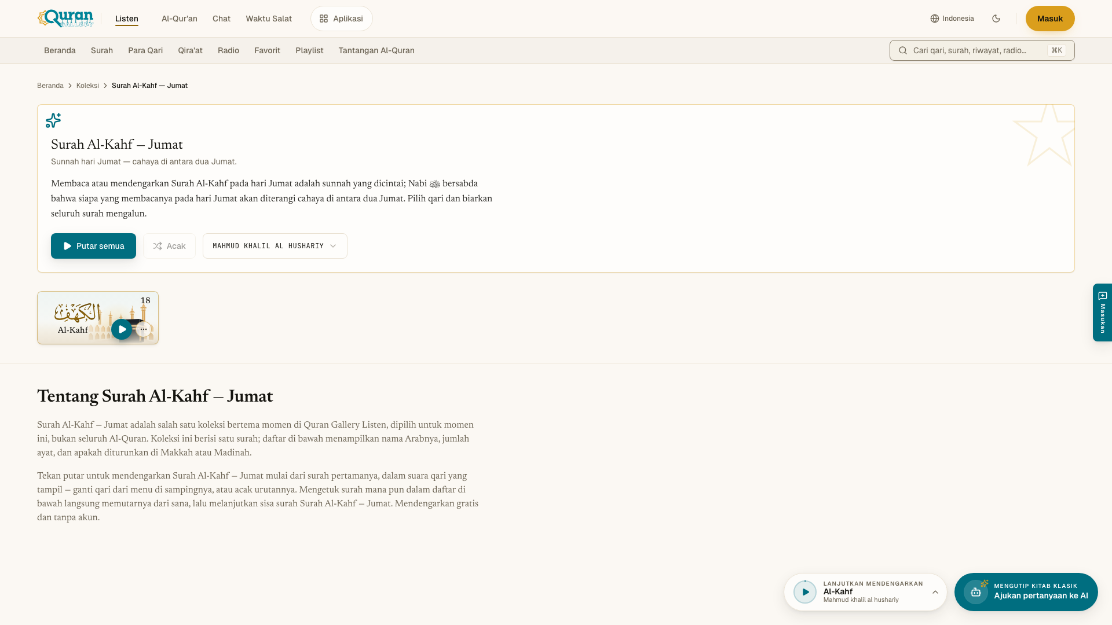The width and height of the screenshot is (1112, 625).
Task: Expand the mini player chevron
Action: coord(935,592)
